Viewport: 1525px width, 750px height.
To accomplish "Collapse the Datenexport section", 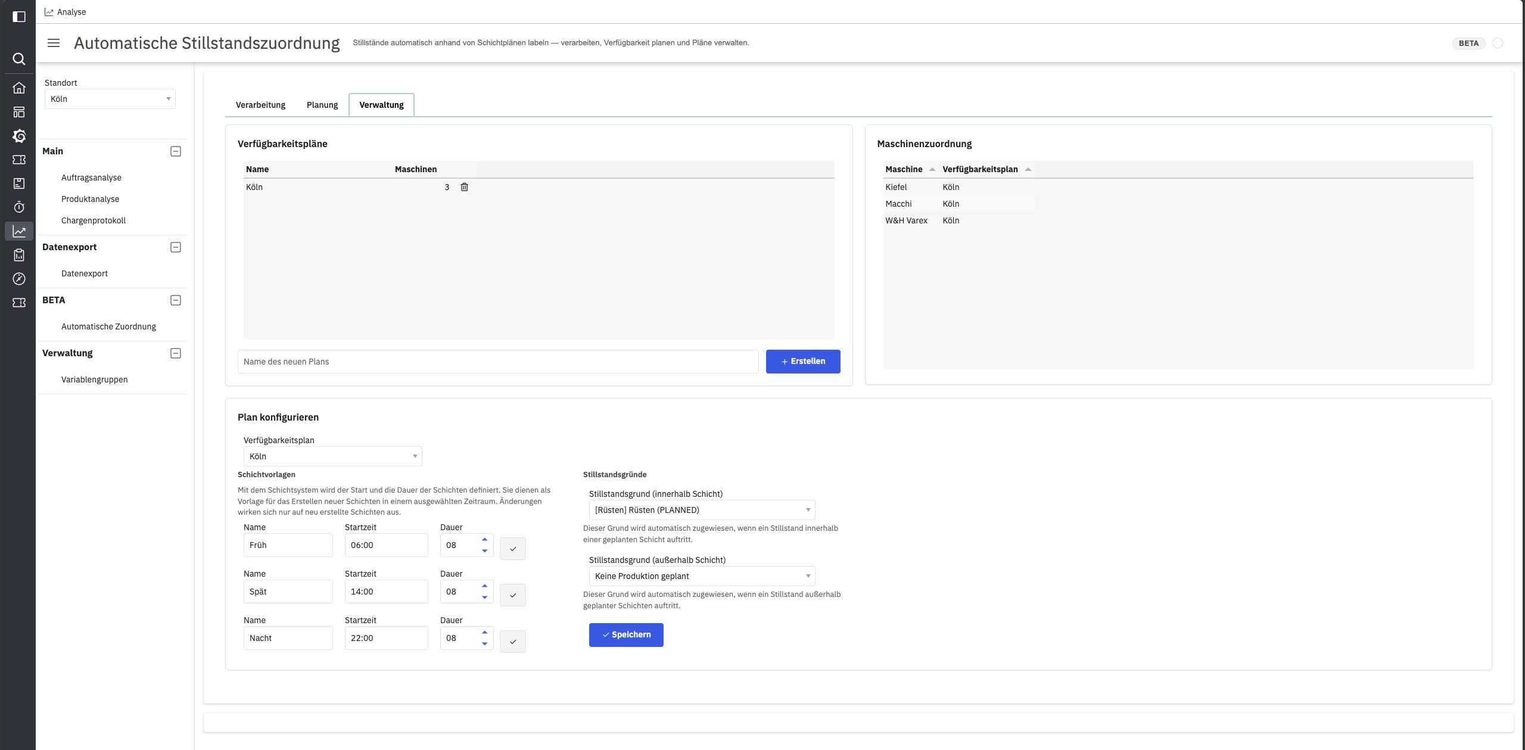I will (x=176, y=247).
